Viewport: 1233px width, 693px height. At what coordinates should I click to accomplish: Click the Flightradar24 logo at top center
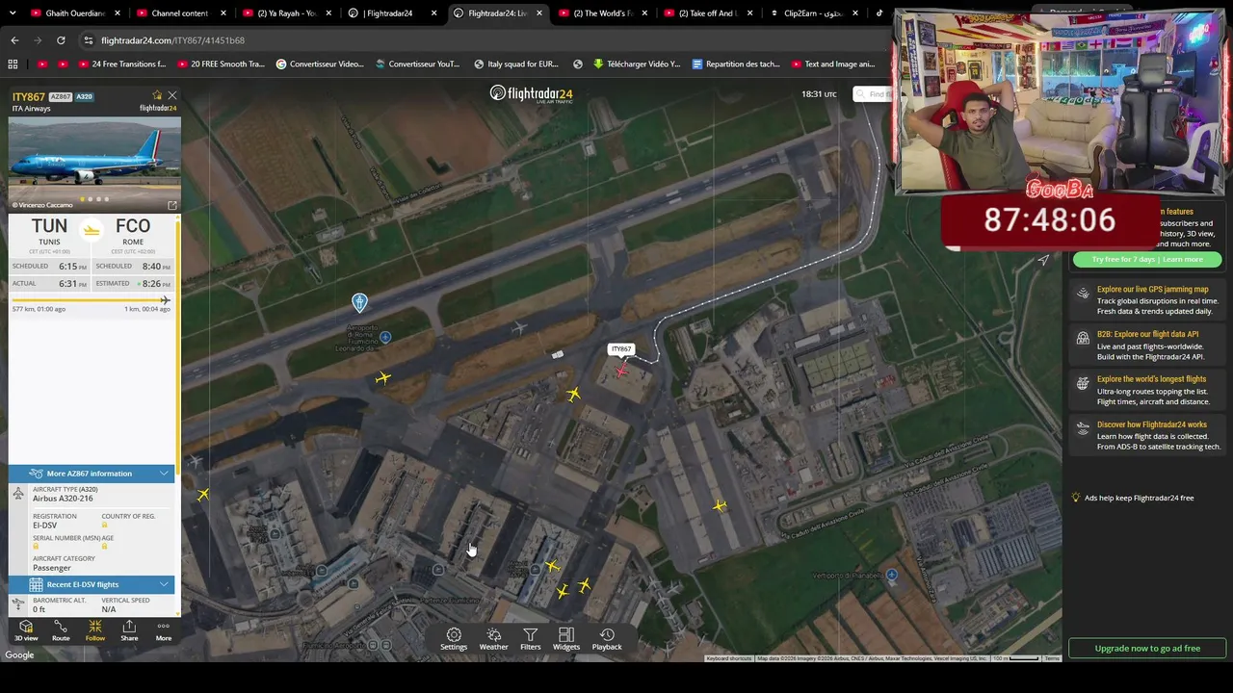tap(531, 93)
